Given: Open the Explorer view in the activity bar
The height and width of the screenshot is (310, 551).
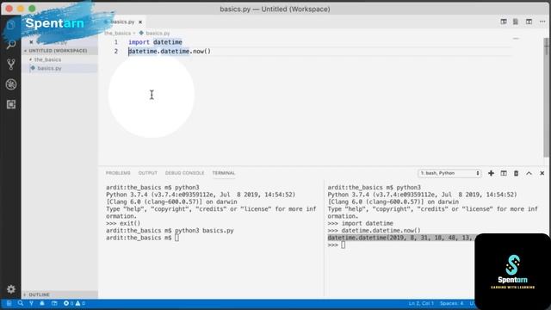Looking at the screenshot, I should (x=11, y=25).
